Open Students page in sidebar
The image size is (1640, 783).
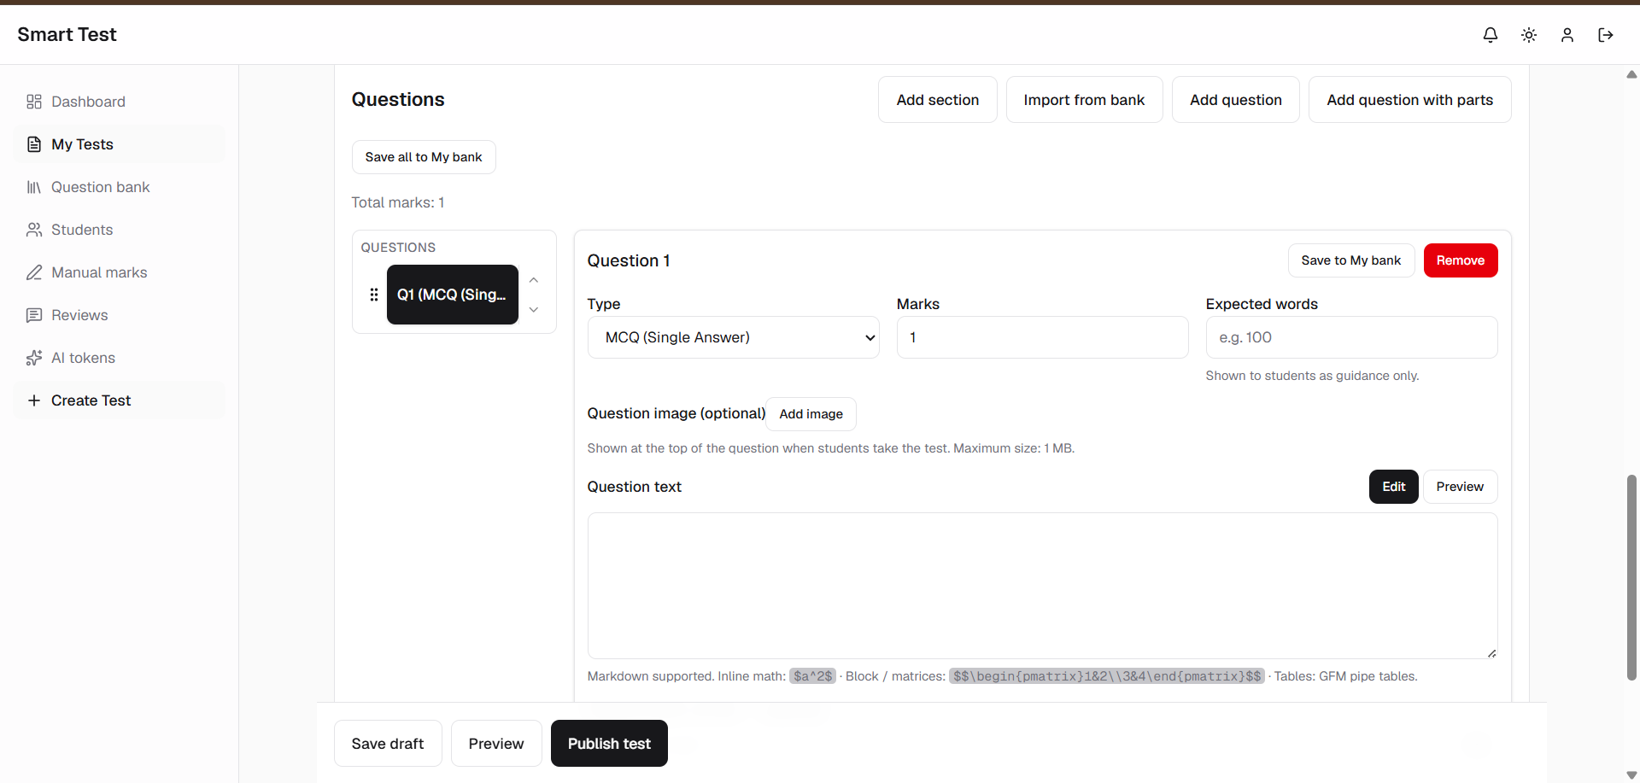(x=120, y=230)
